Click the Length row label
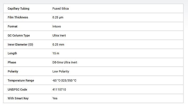Screen dimensions: 188x106 tap(12, 54)
